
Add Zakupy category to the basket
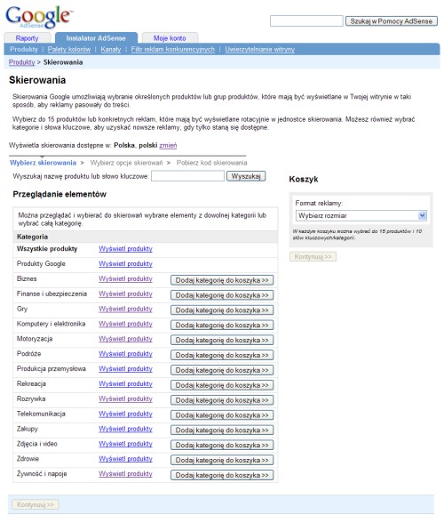pyautogui.click(x=222, y=430)
